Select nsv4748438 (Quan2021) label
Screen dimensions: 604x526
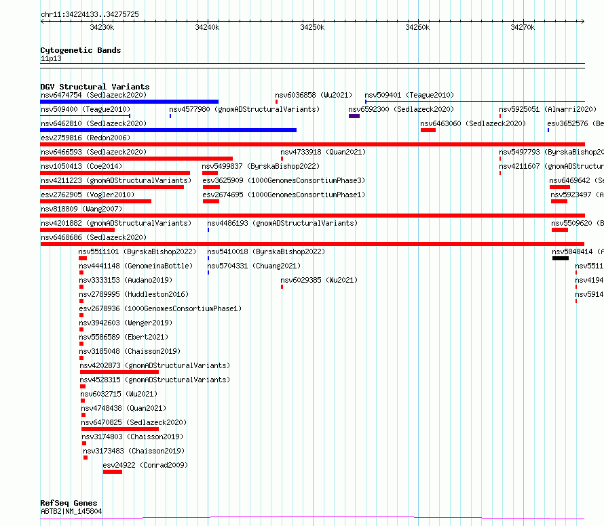click(124, 408)
